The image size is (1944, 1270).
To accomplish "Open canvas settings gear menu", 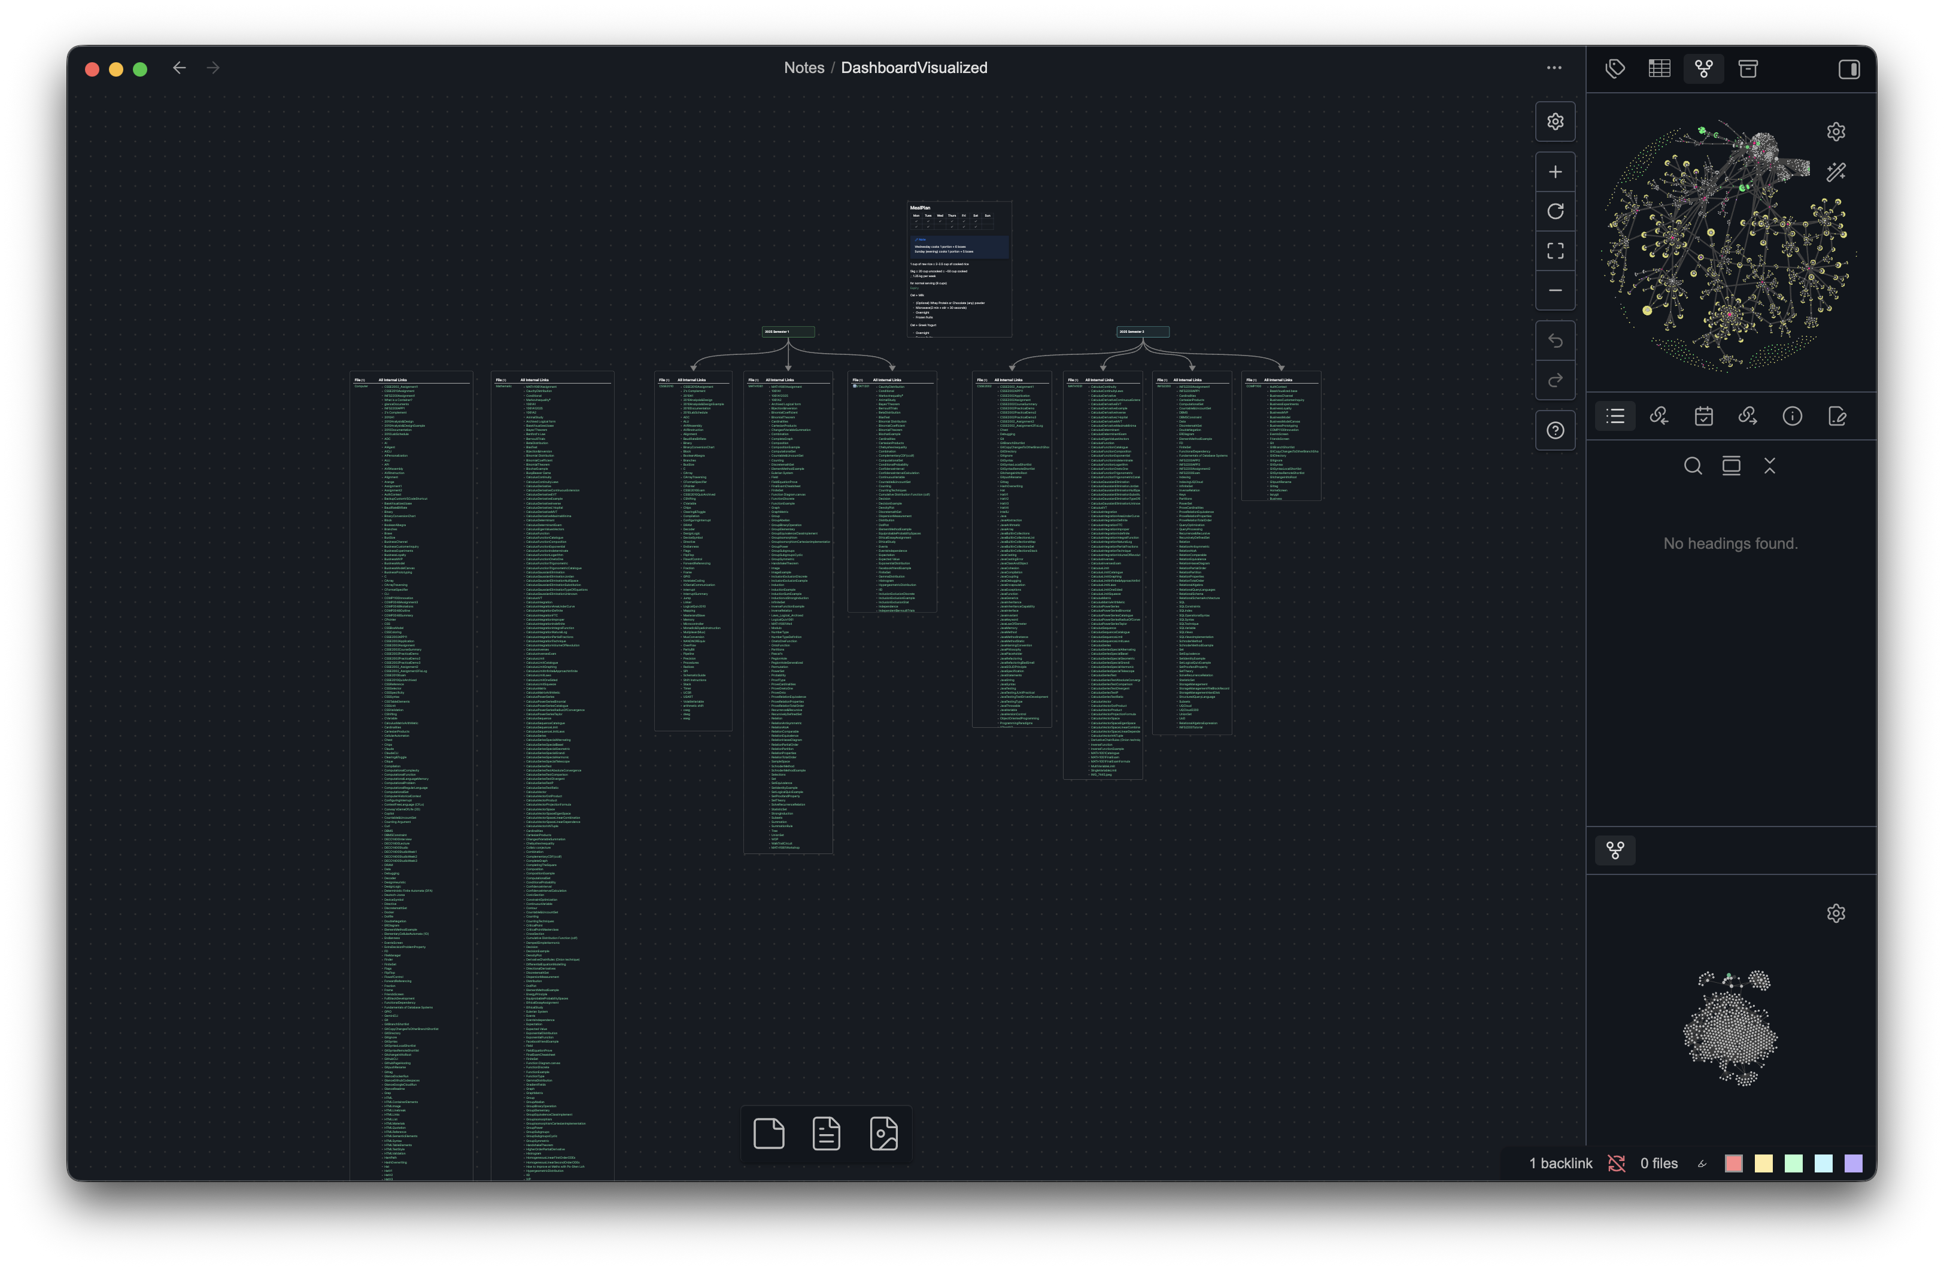I will tap(1555, 121).
